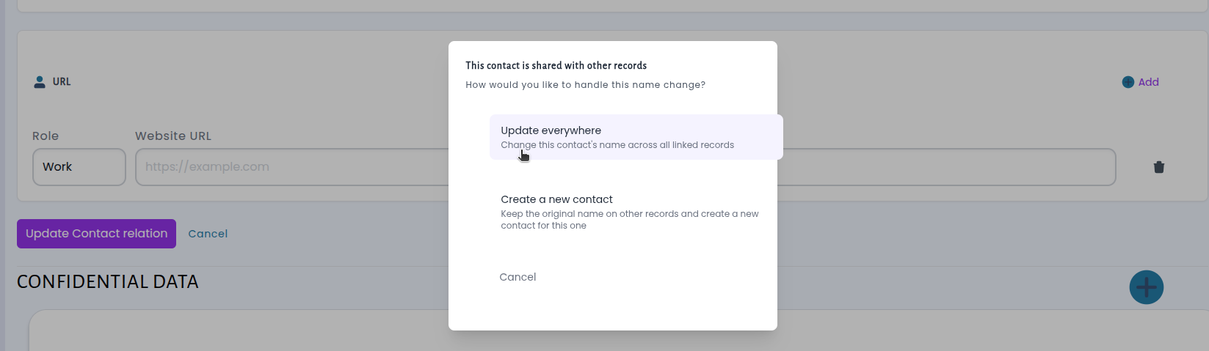Click the Role field label
1209x351 pixels.
pos(46,136)
